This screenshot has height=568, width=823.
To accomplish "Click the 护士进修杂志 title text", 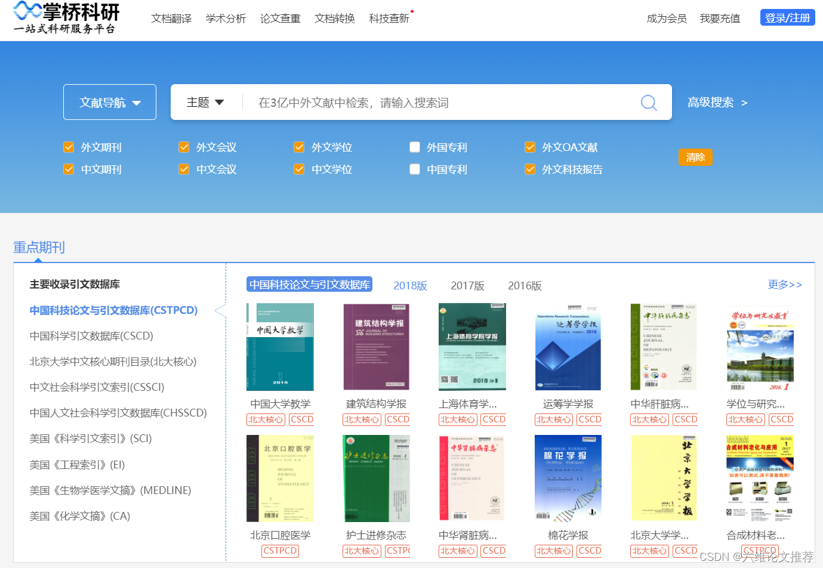I will pyautogui.click(x=376, y=535).
